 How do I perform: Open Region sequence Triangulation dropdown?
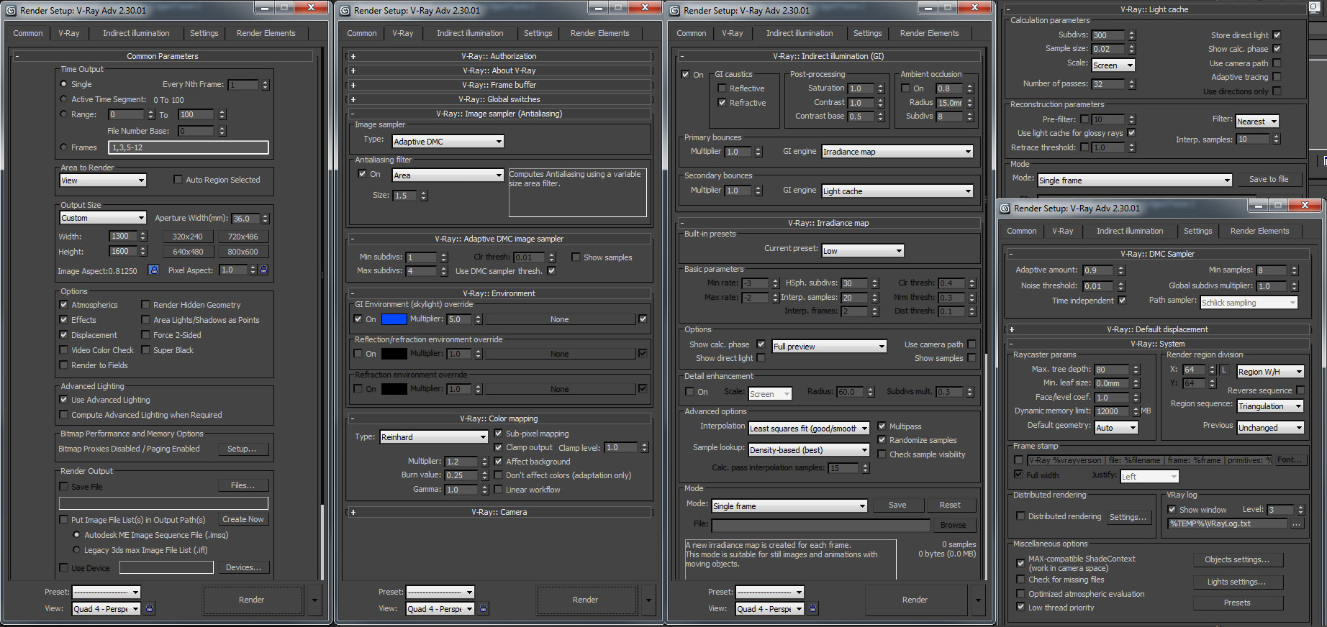(1270, 406)
